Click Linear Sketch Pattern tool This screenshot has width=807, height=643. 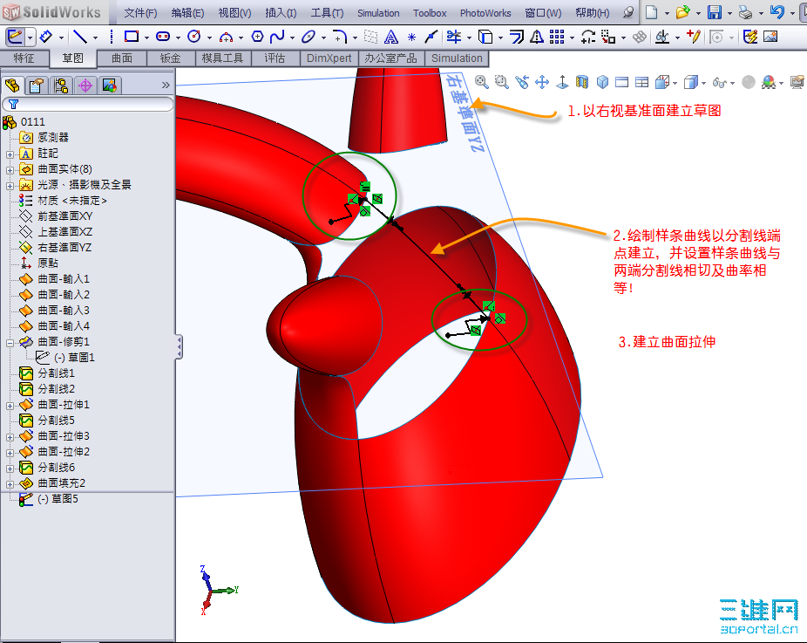click(x=557, y=37)
